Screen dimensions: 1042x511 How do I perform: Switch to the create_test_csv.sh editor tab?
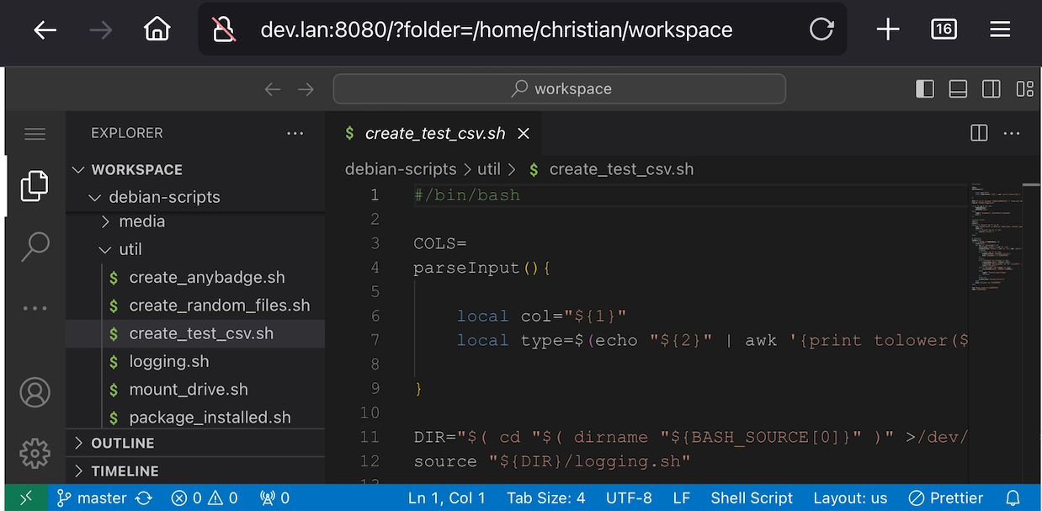[434, 133]
